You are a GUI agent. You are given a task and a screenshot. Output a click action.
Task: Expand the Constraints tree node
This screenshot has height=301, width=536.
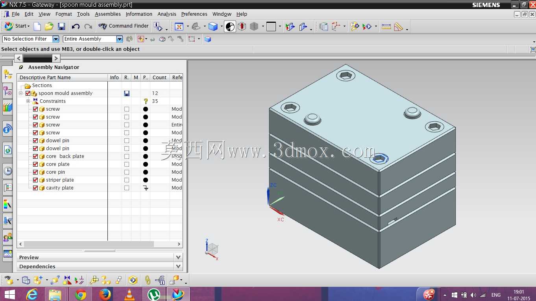(x=28, y=101)
